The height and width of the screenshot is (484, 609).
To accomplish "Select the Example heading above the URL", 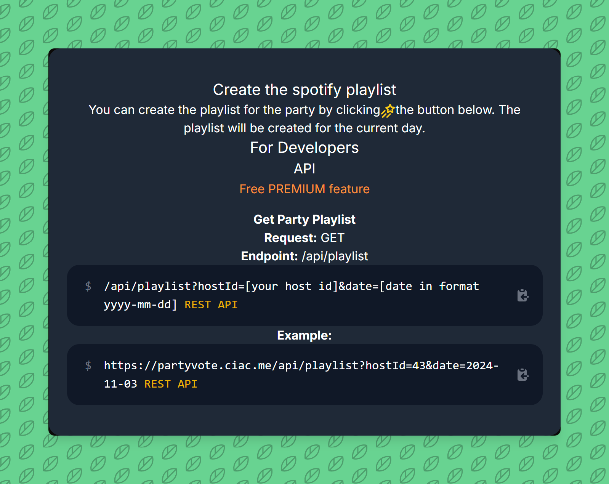I will click(x=304, y=335).
